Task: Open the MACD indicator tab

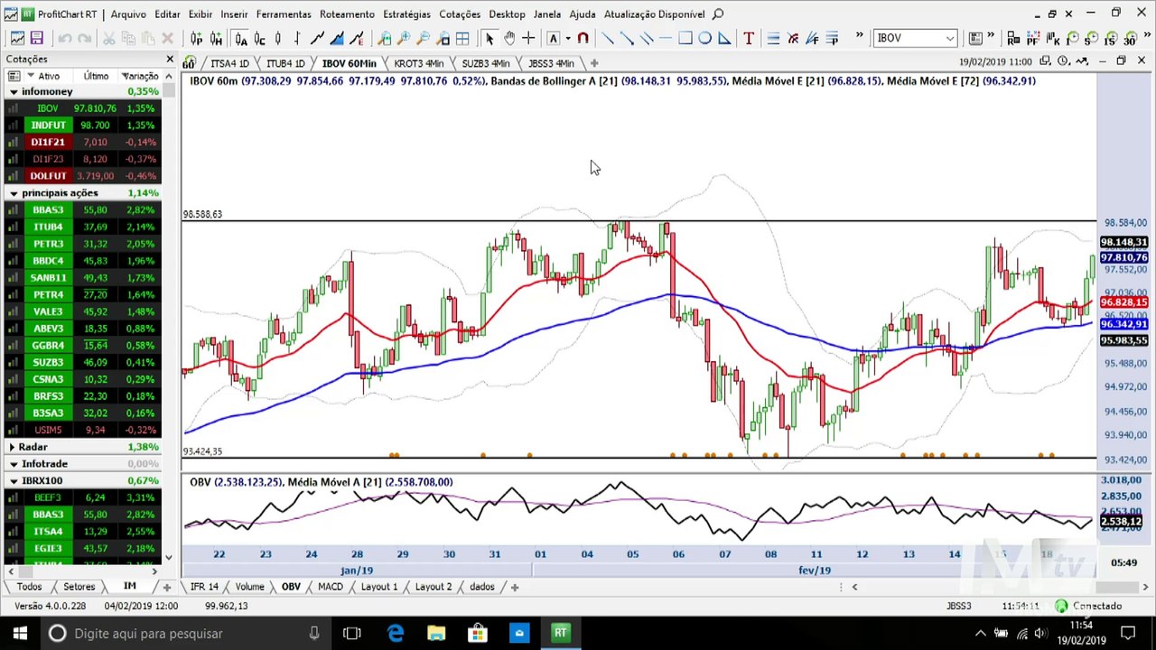Action: click(x=330, y=587)
